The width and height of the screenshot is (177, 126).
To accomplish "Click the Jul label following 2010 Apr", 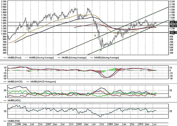I will tap(155, 124).
